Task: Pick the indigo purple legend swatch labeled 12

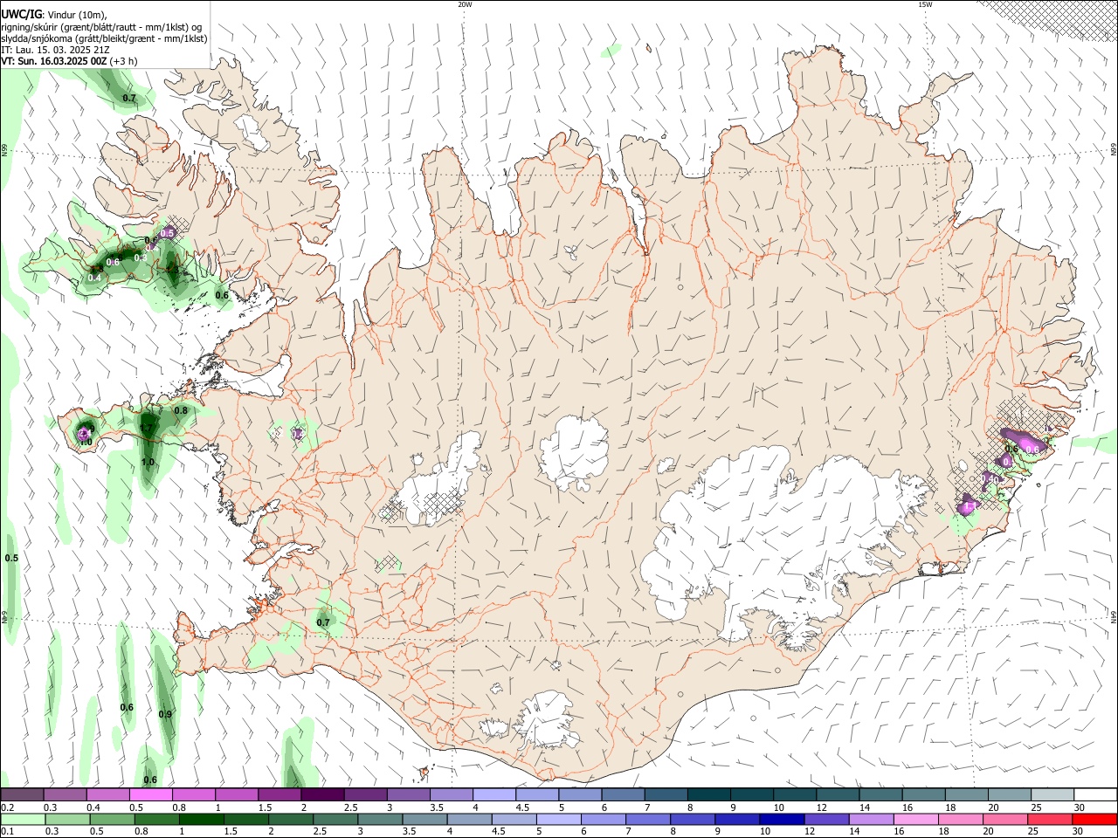Action: [x=825, y=820]
